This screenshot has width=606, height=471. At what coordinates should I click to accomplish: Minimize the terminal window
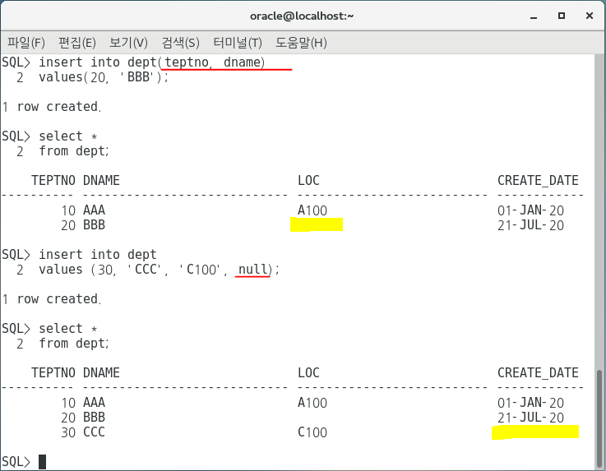pos(534,16)
